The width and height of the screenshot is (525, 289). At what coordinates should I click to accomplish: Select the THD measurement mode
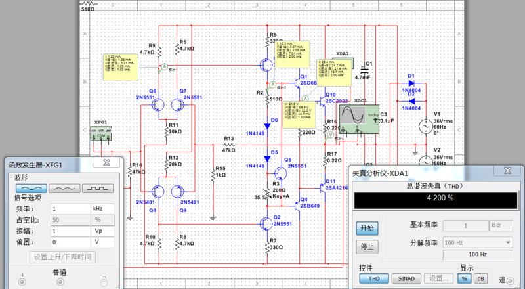click(x=374, y=278)
